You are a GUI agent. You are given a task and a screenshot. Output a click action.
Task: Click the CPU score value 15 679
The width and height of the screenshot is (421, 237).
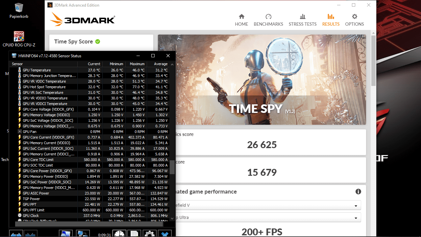(262, 172)
